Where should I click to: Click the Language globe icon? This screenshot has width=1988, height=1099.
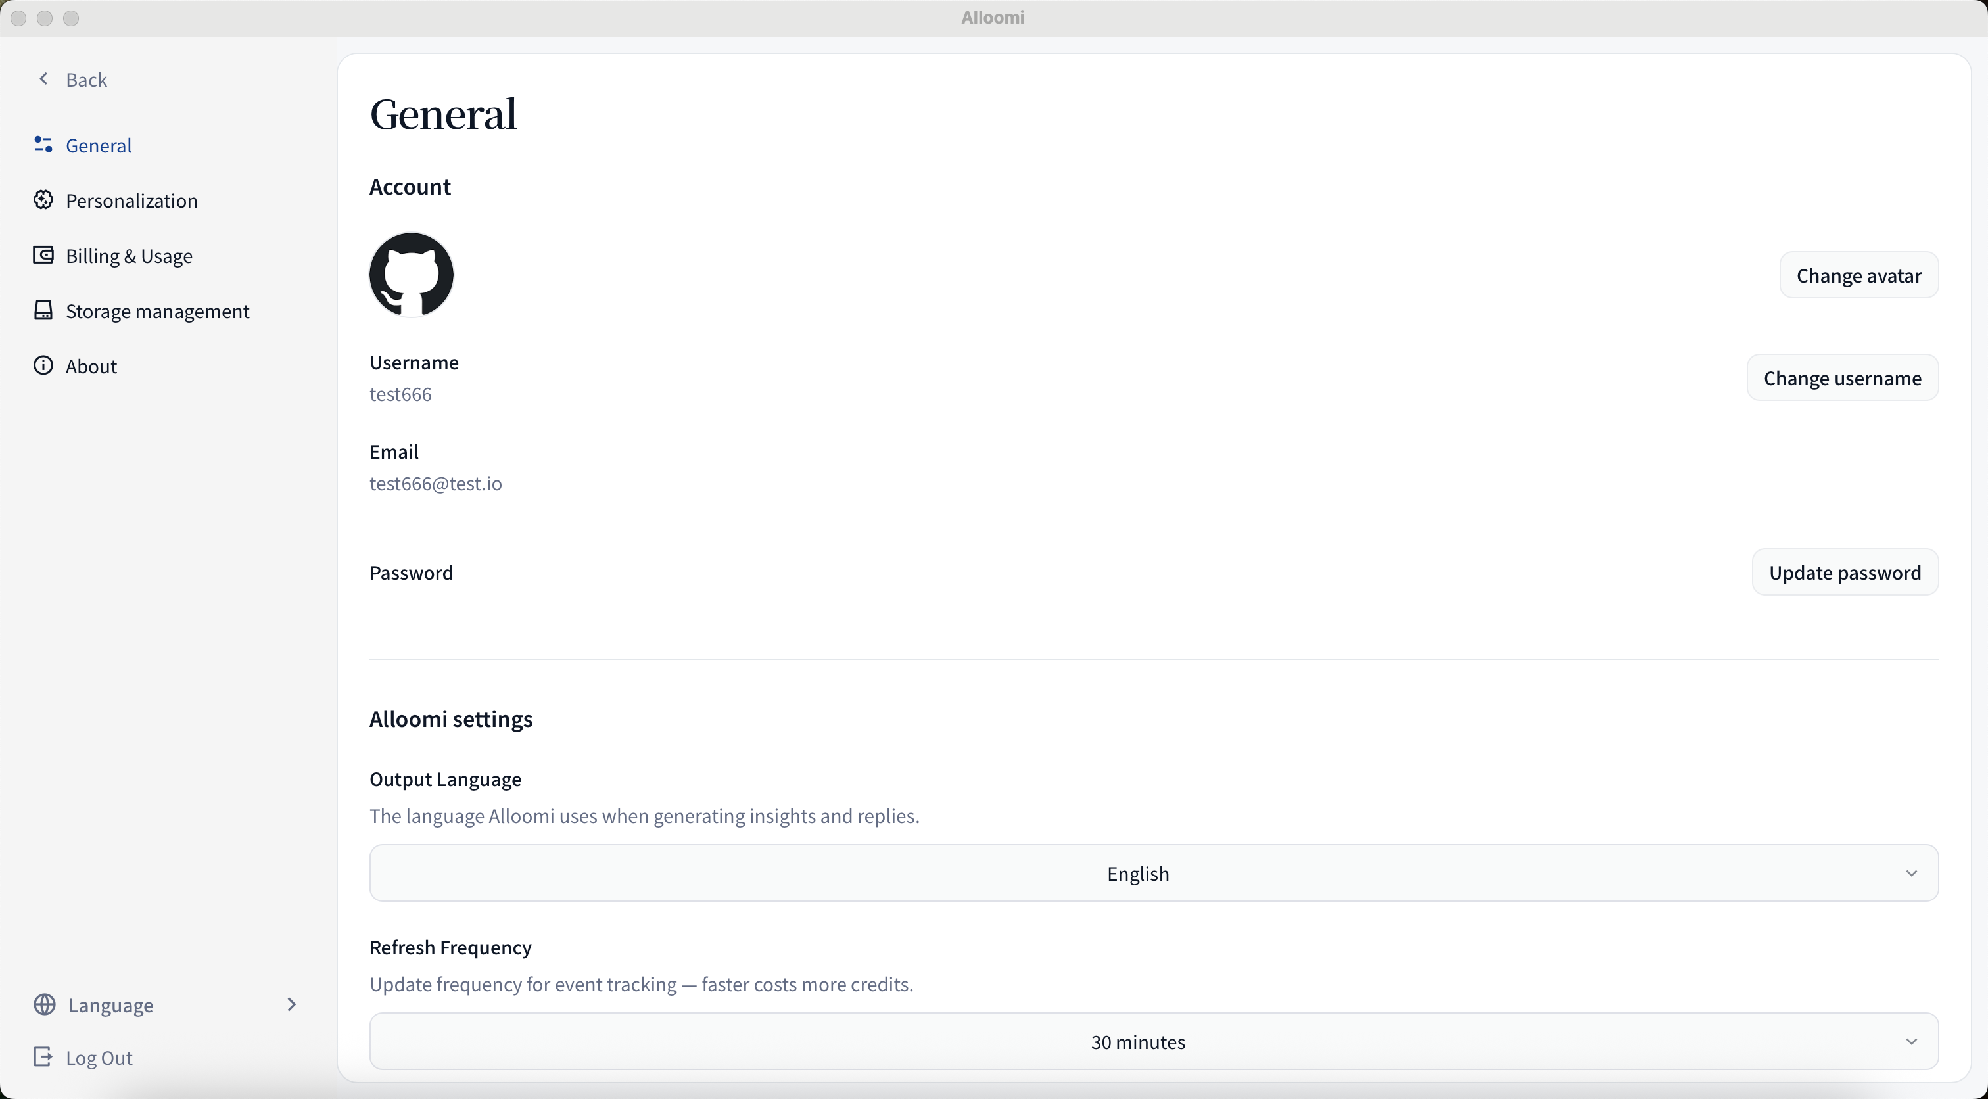point(45,1005)
